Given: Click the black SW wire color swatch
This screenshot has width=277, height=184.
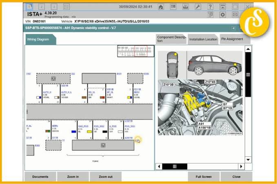Looking at the screenshot, I should [105, 131].
